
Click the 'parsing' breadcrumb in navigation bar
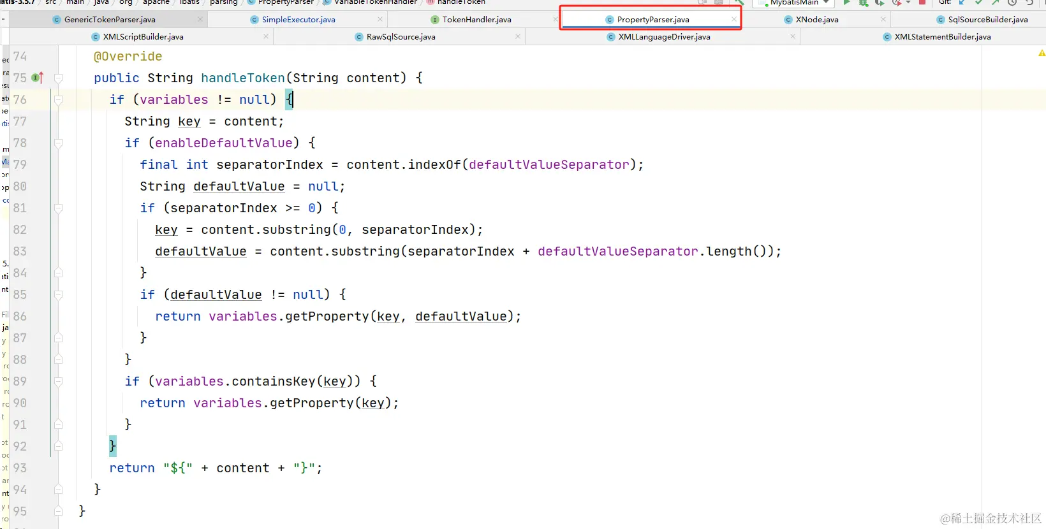click(x=223, y=3)
